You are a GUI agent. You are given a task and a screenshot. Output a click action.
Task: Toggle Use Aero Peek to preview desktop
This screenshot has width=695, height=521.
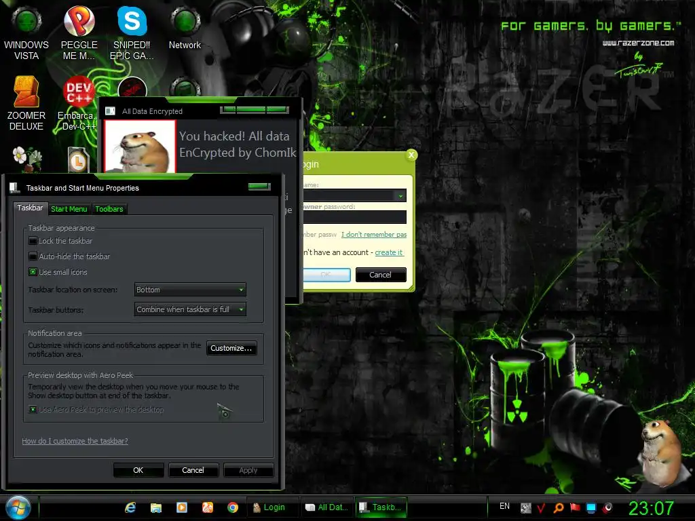pyautogui.click(x=33, y=410)
